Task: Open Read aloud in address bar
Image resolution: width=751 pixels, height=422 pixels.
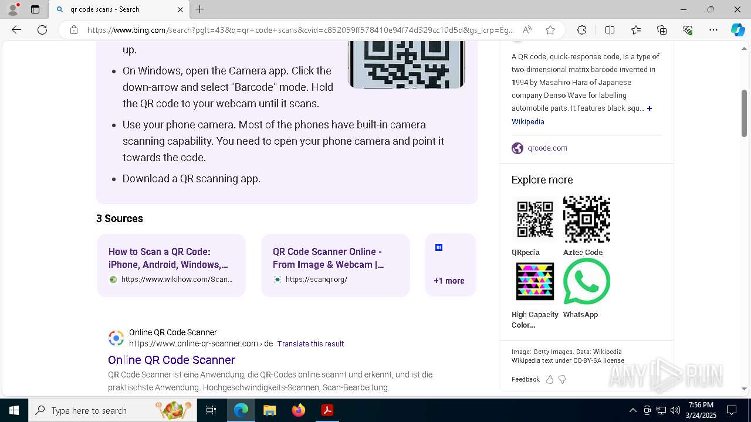Action: [x=527, y=30]
